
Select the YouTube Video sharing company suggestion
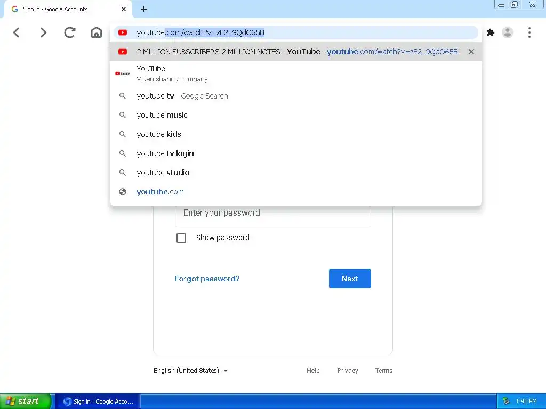click(x=296, y=73)
